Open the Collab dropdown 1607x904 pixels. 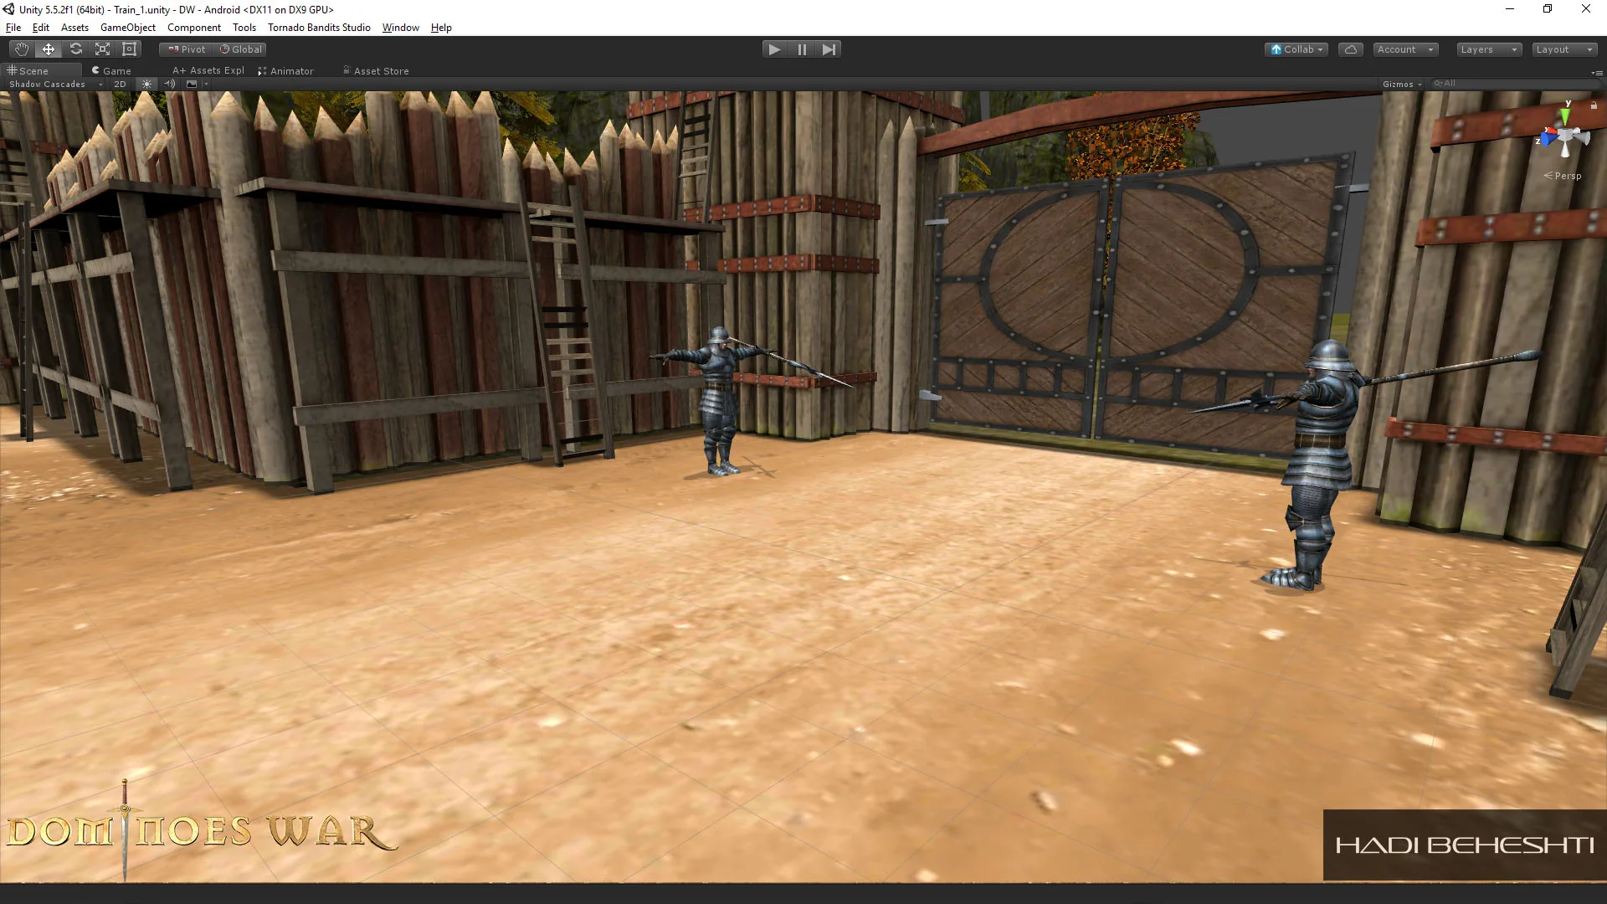click(1296, 49)
